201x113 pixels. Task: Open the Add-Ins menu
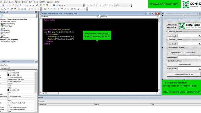(42, 2)
